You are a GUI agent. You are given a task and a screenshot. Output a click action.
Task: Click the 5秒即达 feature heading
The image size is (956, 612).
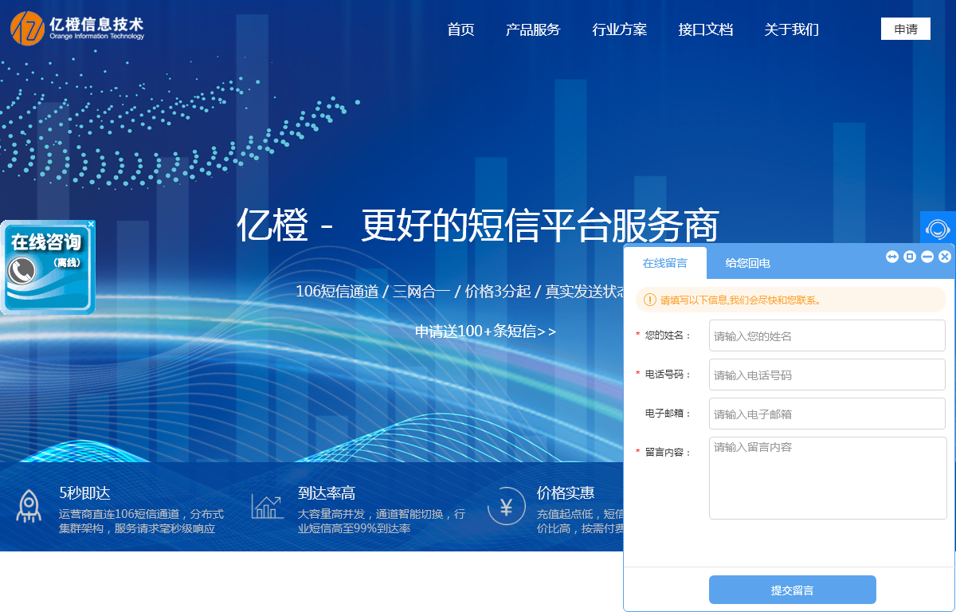pyautogui.click(x=84, y=493)
